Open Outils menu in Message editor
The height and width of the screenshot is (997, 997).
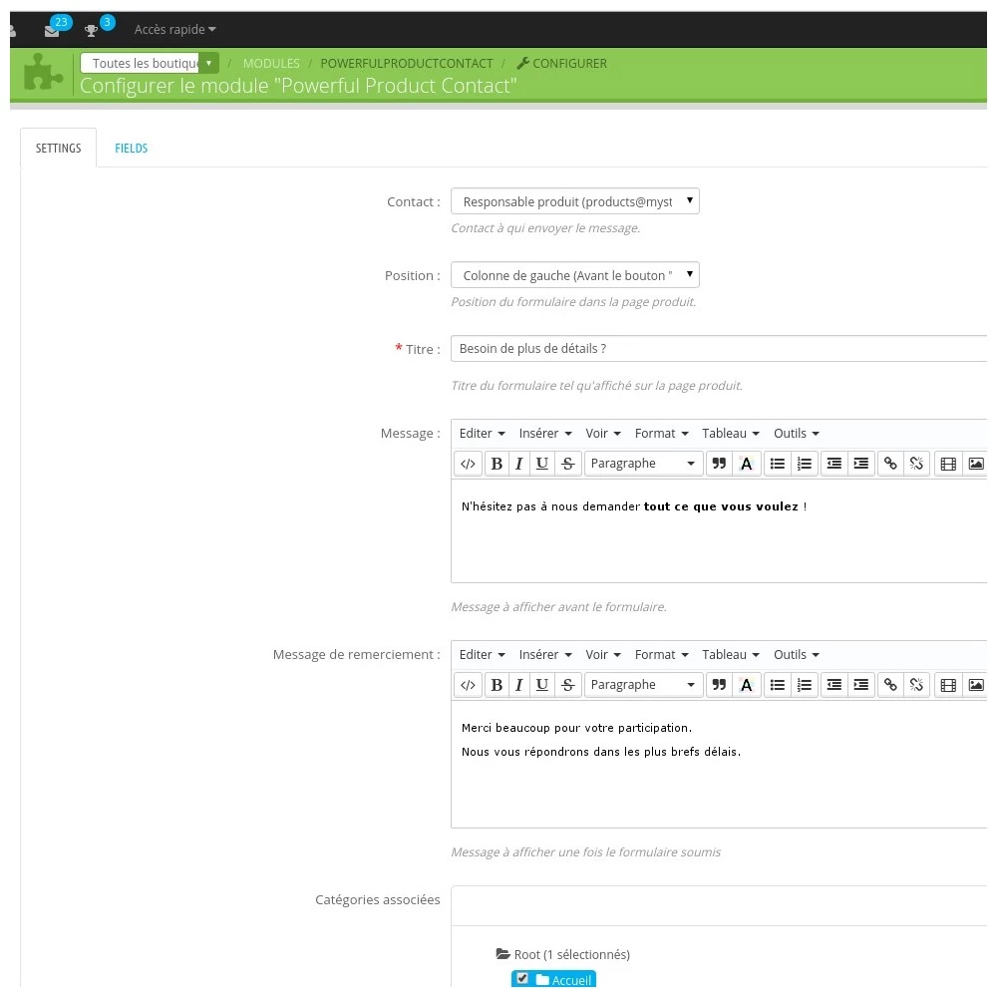point(796,433)
